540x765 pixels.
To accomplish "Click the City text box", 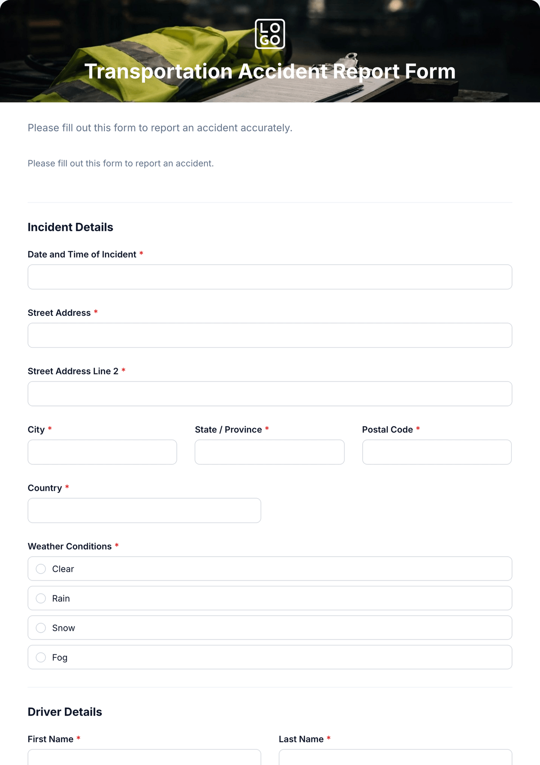I will 102,452.
